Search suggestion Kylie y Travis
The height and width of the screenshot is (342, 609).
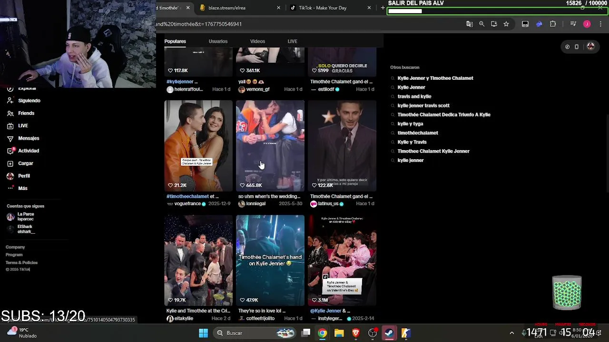[412, 142]
